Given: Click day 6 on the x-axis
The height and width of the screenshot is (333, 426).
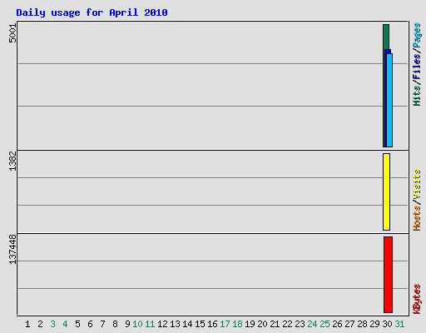Looking at the screenshot, I should (90, 324).
